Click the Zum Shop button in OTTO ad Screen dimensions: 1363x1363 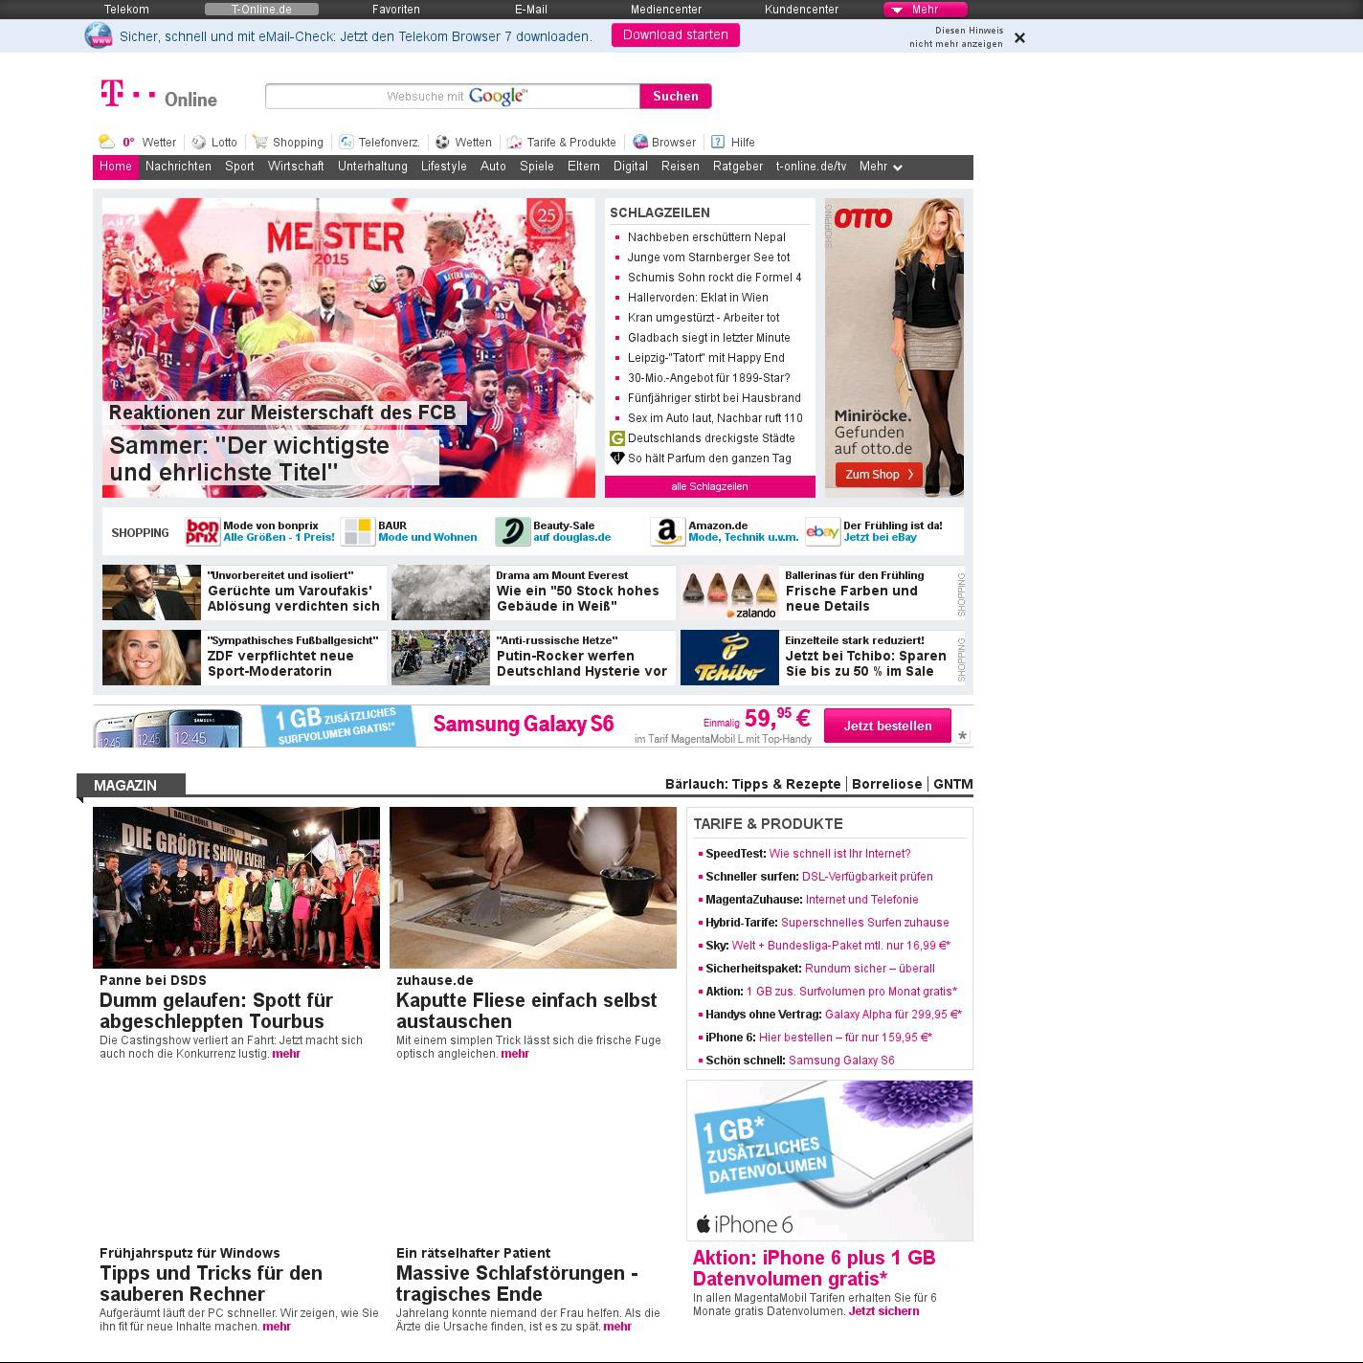[x=879, y=474]
